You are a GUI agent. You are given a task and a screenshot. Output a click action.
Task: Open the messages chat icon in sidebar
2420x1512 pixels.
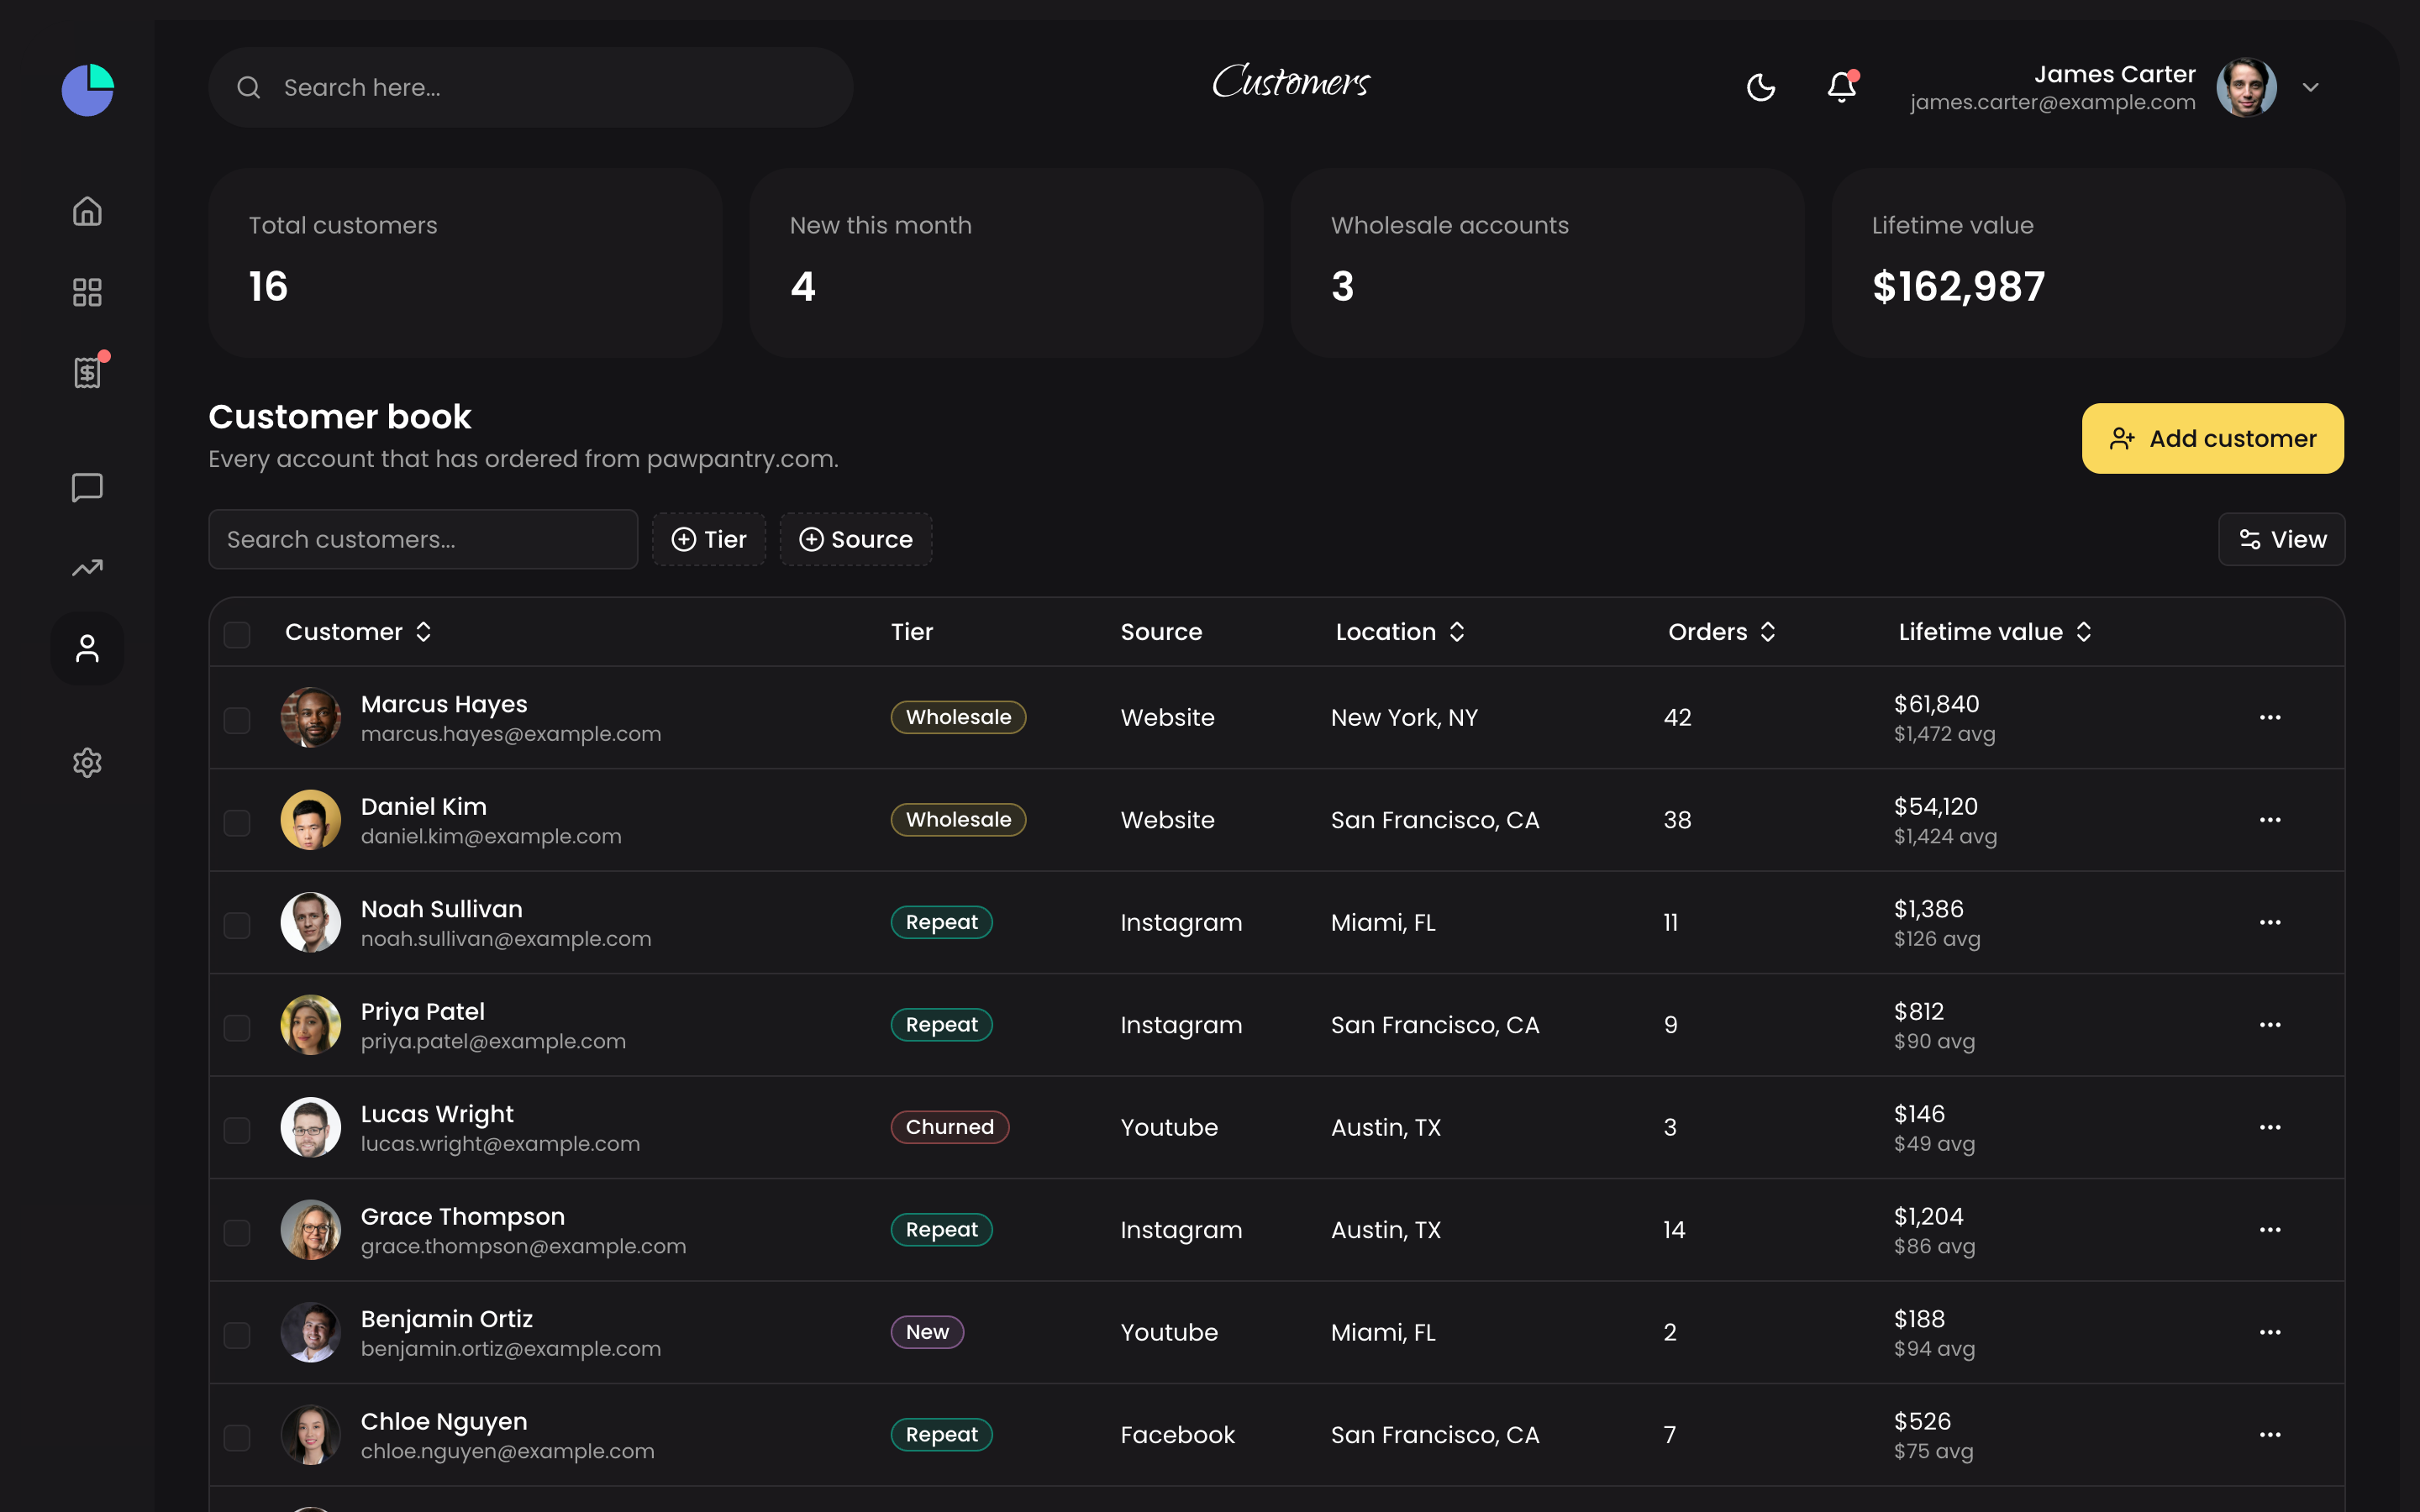click(x=87, y=487)
